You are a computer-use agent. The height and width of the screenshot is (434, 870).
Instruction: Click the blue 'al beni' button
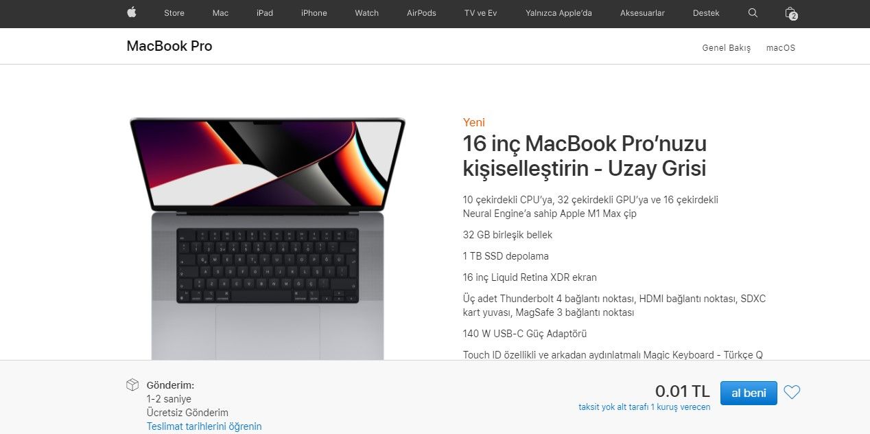(x=749, y=393)
